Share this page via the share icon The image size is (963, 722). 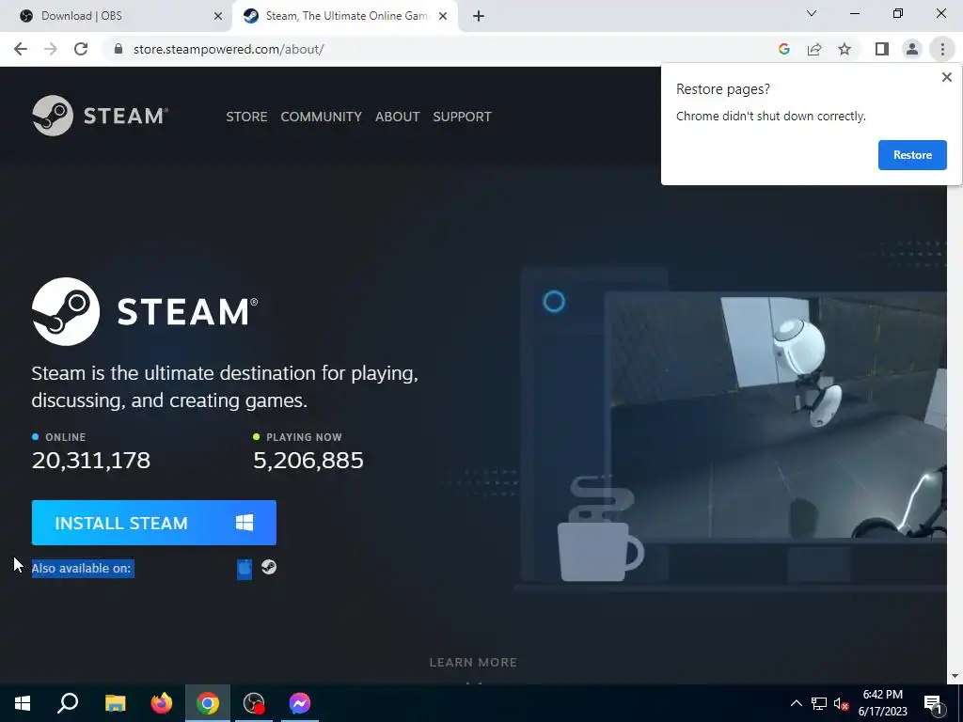point(813,49)
